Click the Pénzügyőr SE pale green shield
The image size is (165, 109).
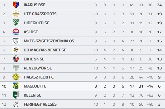[x=16, y=68]
